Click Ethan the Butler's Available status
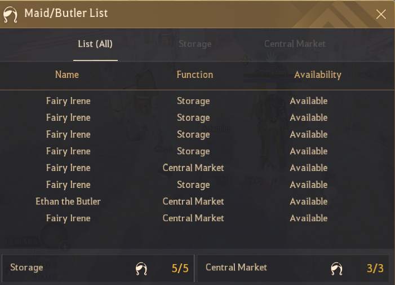 309,201
